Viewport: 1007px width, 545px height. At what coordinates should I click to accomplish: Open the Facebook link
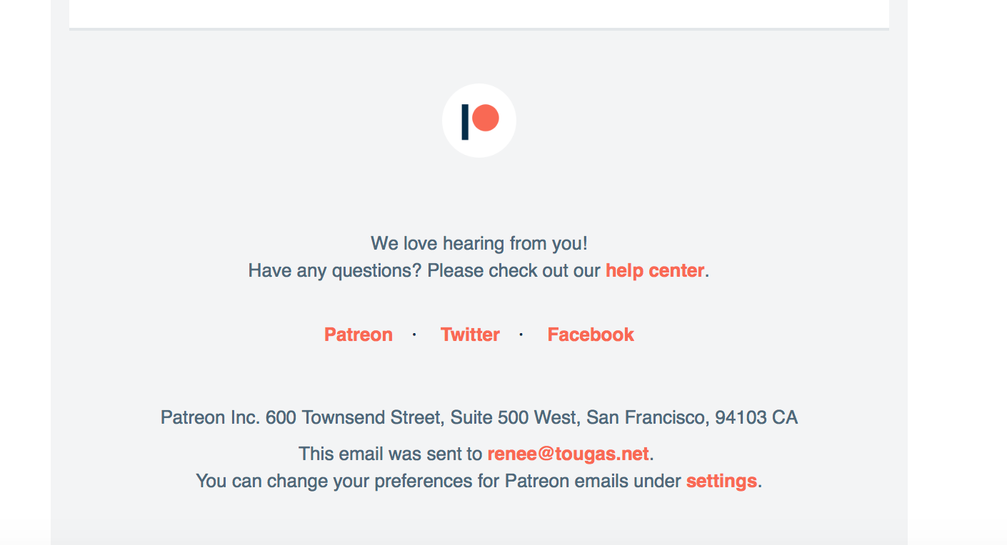coord(591,335)
